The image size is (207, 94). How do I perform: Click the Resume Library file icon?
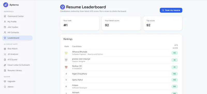pos(5,70)
